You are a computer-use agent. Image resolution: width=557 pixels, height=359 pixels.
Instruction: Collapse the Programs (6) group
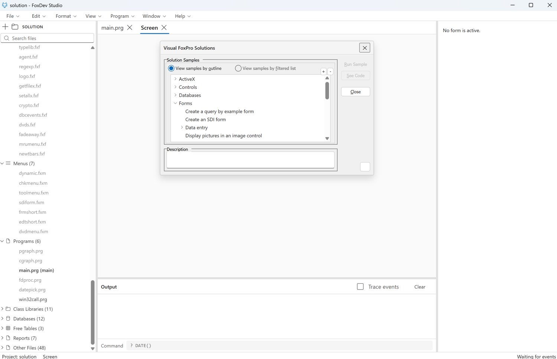(x=2, y=241)
